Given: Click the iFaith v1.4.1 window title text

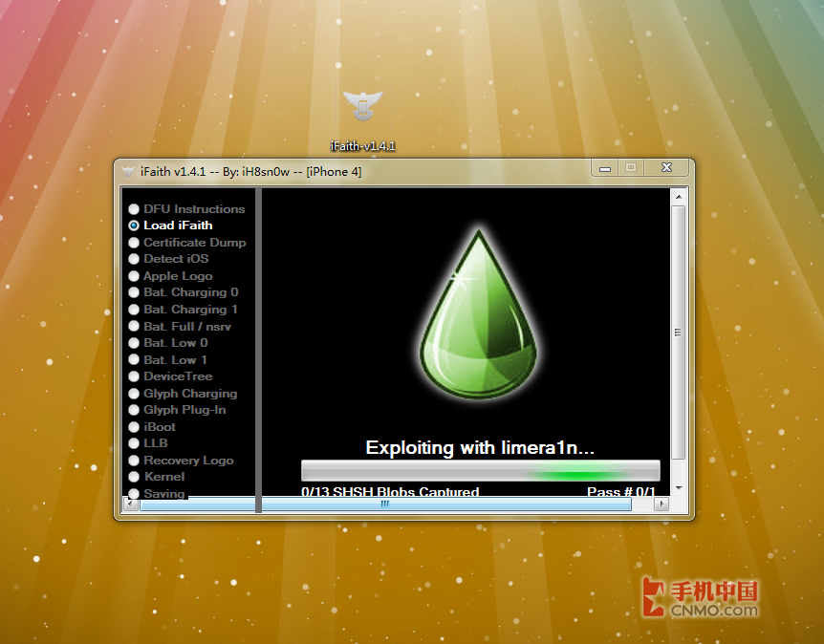Looking at the screenshot, I should point(250,172).
